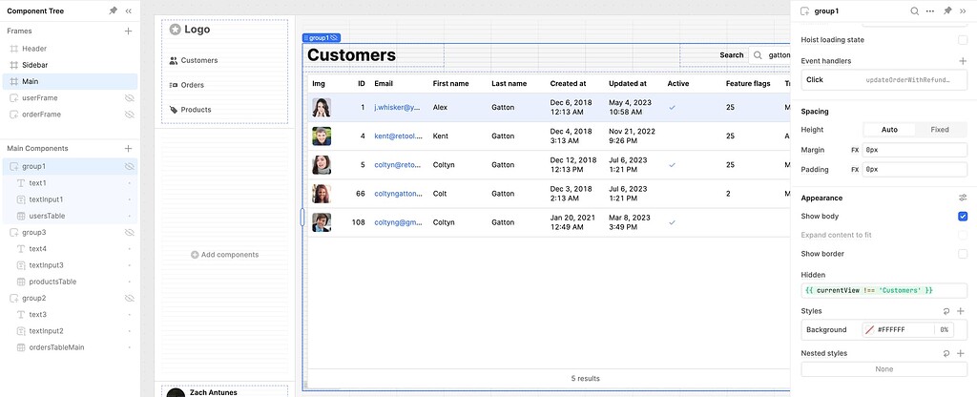
Task: Open the Click event handler
Action: click(884, 80)
